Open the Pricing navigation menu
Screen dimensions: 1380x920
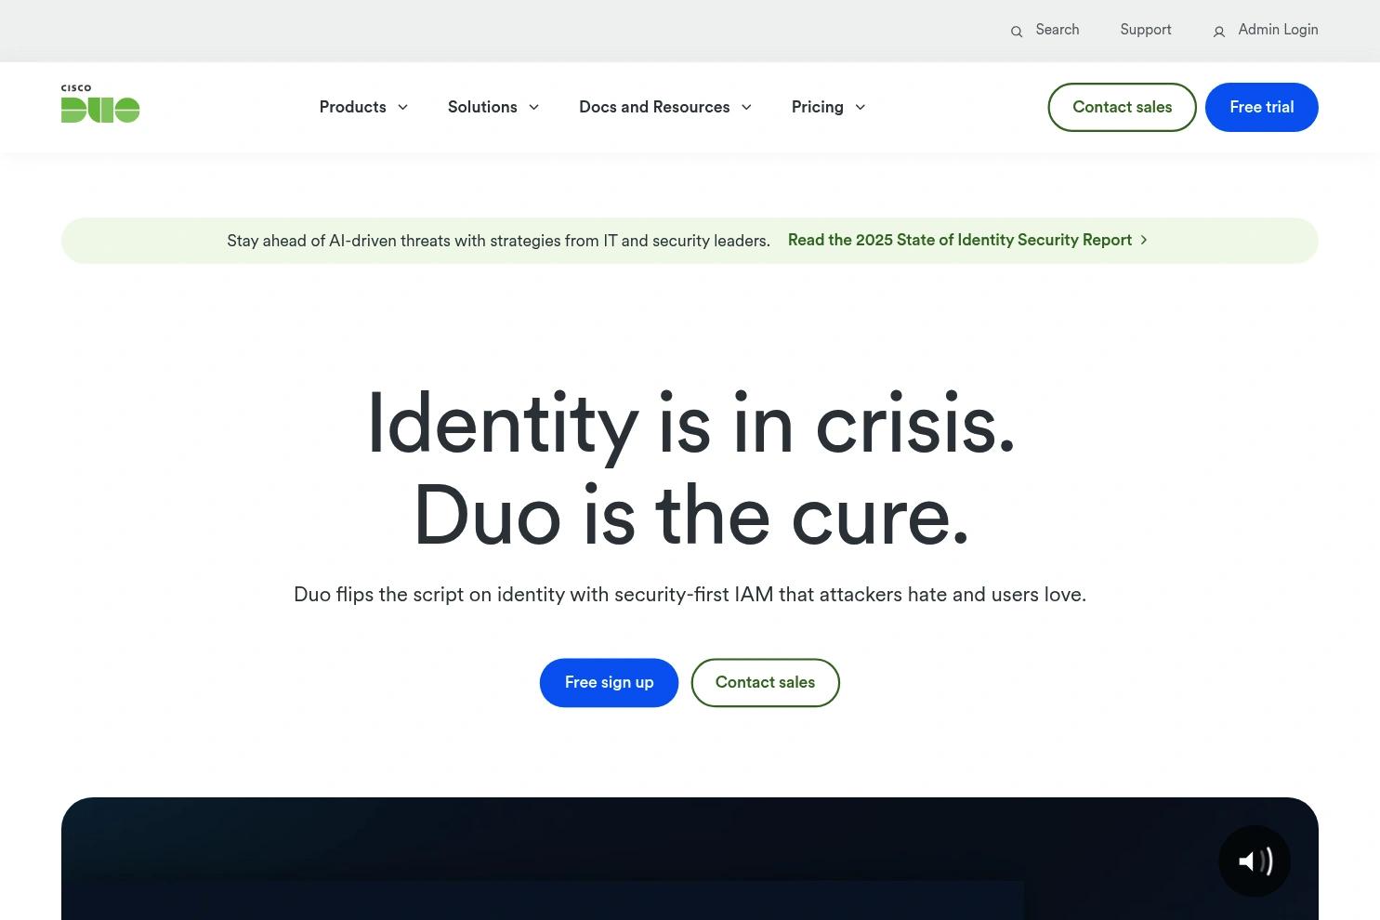pos(818,107)
